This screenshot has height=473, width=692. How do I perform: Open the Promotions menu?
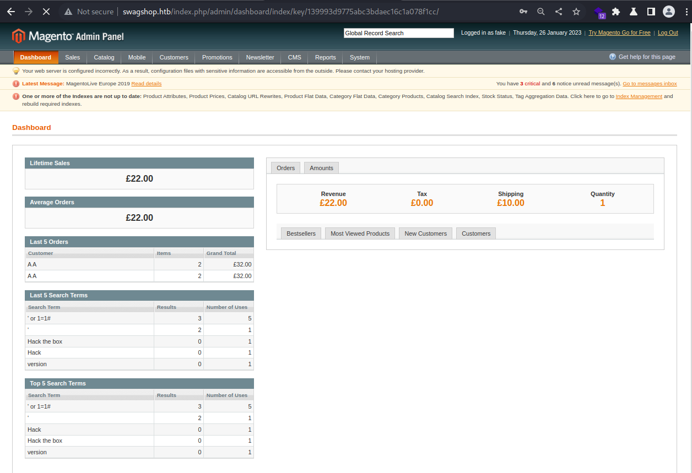click(x=217, y=57)
